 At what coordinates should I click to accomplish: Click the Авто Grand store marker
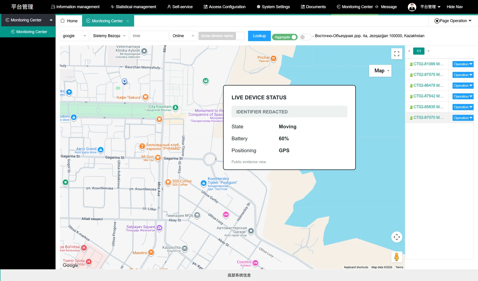100,150
